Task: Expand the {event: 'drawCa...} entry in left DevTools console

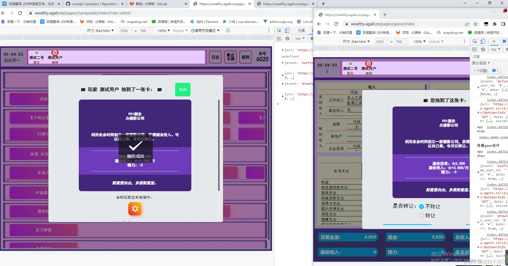Action: click(x=283, y=84)
